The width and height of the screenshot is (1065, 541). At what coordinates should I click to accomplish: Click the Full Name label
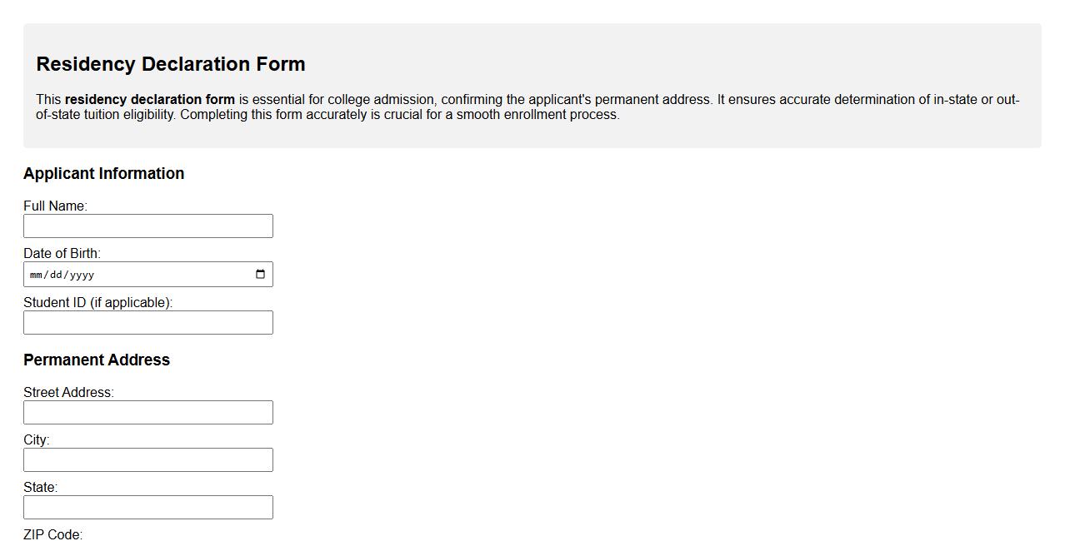click(56, 206)
